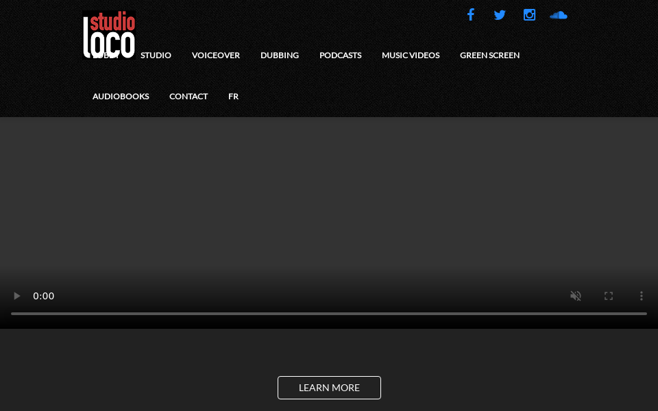Open the CONTACT page

coord(188,96)
